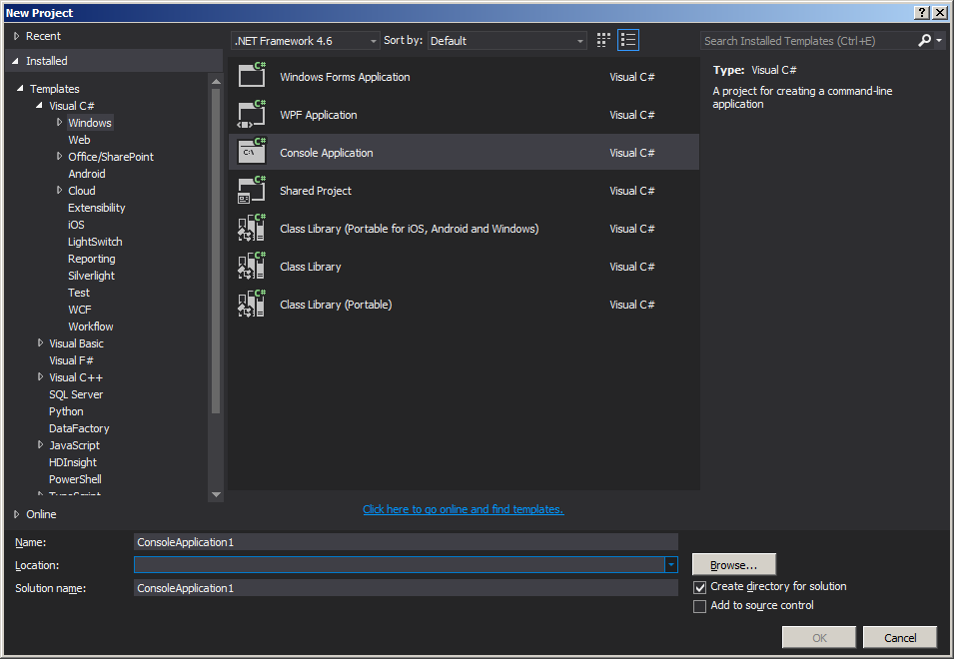Uncheck Create directory for solution

700,587
